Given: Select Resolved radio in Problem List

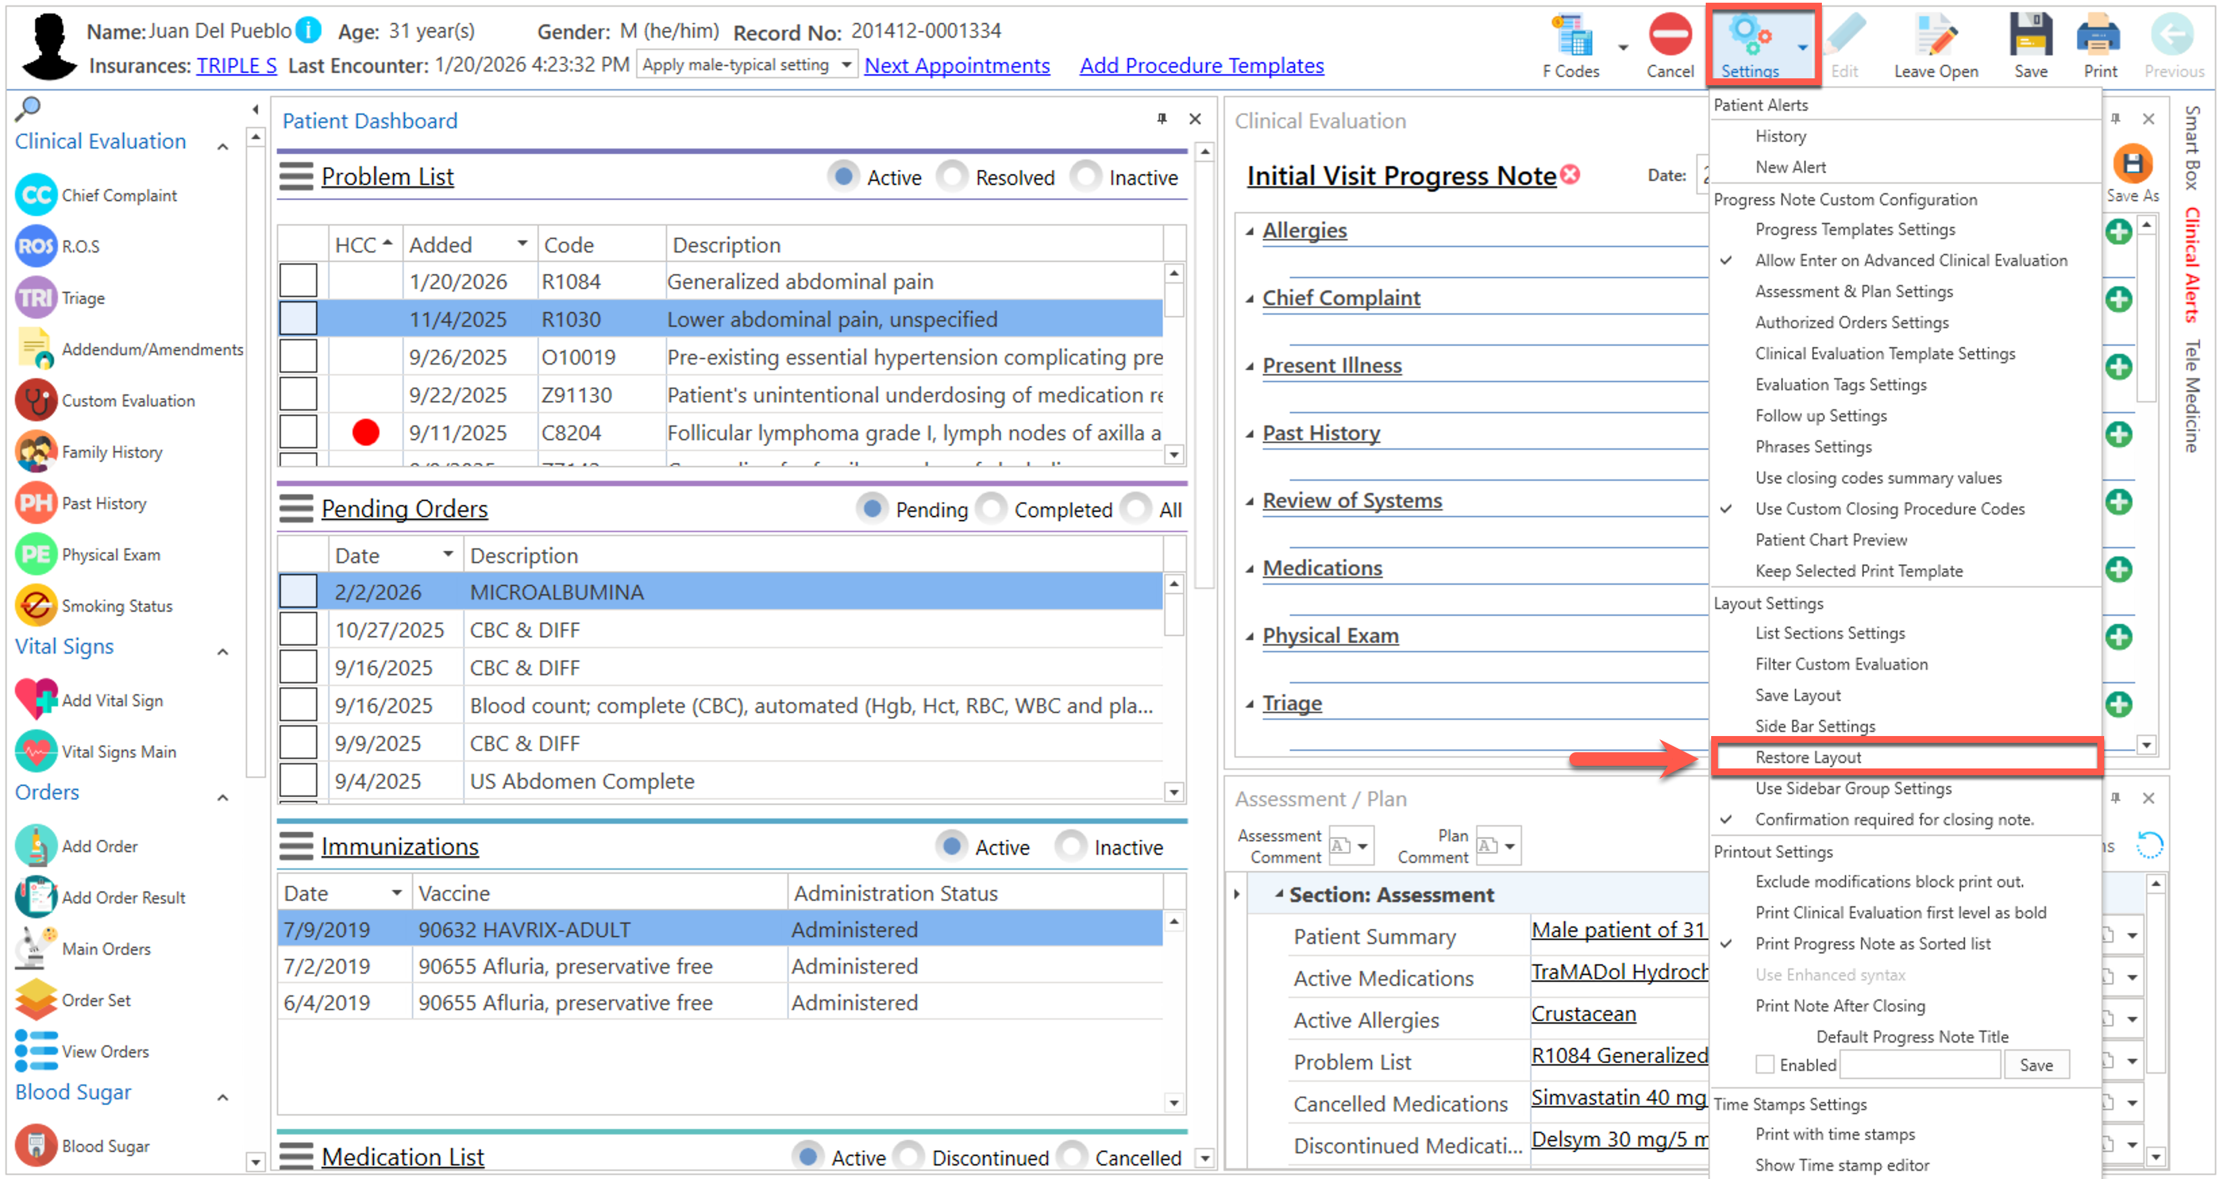Looking at the screenshot, I should pyautogui.click(x=953, y=177).
